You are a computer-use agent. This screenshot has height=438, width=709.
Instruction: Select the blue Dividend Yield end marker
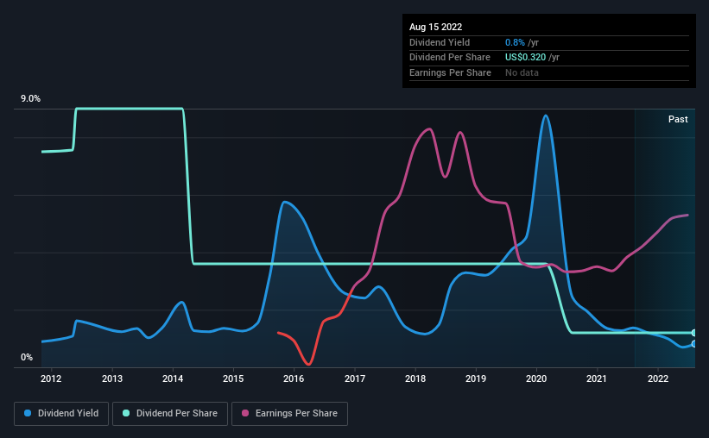click(x=693, y=344)
